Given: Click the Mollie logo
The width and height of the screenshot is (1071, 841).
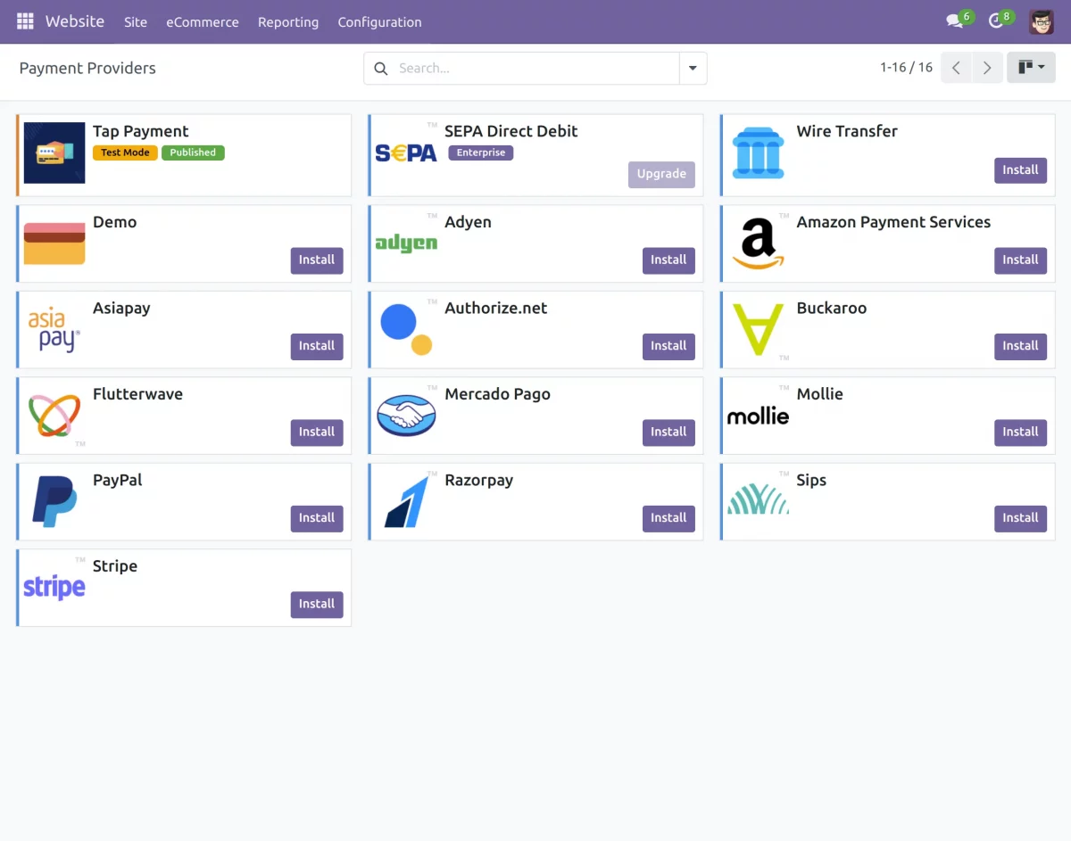Looking at the screenshot, I should 758,416.
